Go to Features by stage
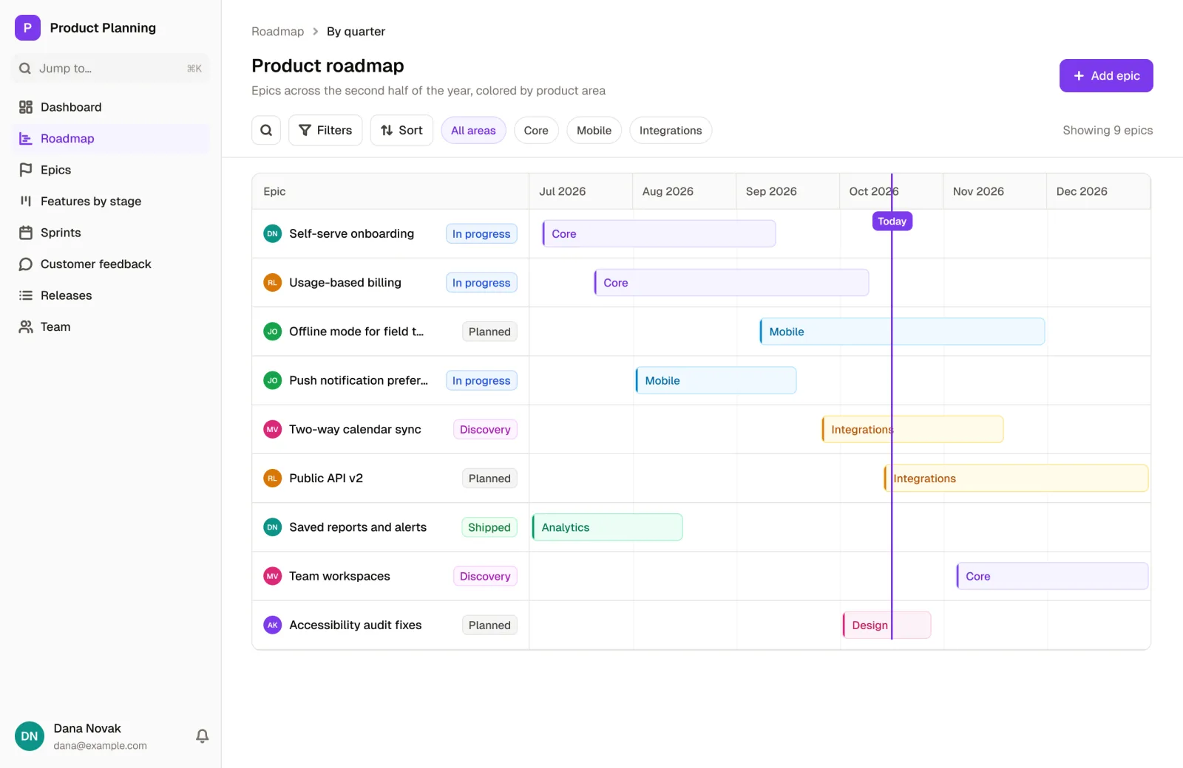 point(110,202)
